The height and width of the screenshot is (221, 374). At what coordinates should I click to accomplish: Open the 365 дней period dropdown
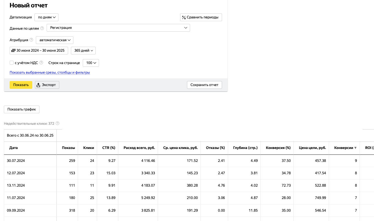coord(83,51)
